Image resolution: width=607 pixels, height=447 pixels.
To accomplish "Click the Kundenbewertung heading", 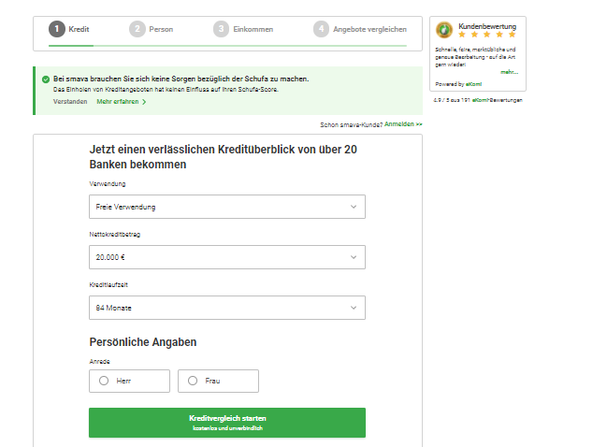I will pyautogui.click(x=487, y=26).
